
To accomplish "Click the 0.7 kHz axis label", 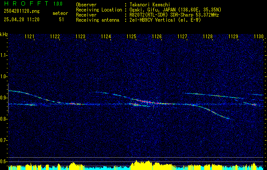I will point(3,140).
